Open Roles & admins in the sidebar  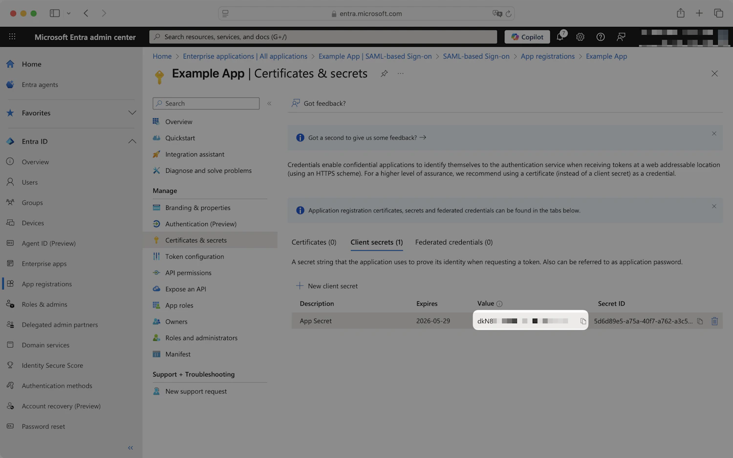tap(44, 304)
